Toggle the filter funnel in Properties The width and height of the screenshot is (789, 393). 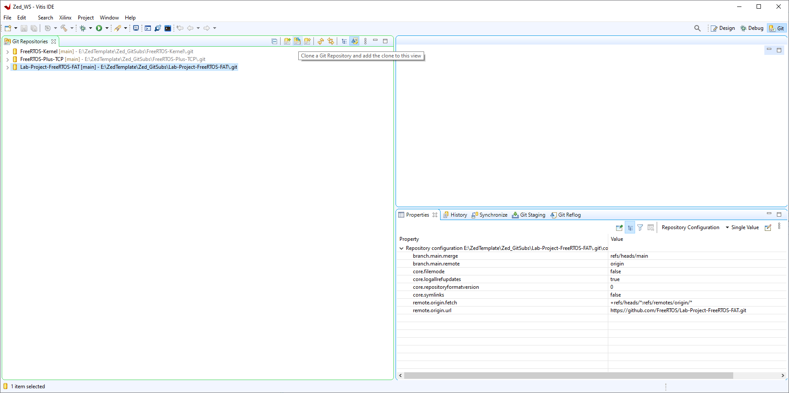coord(640,227)
